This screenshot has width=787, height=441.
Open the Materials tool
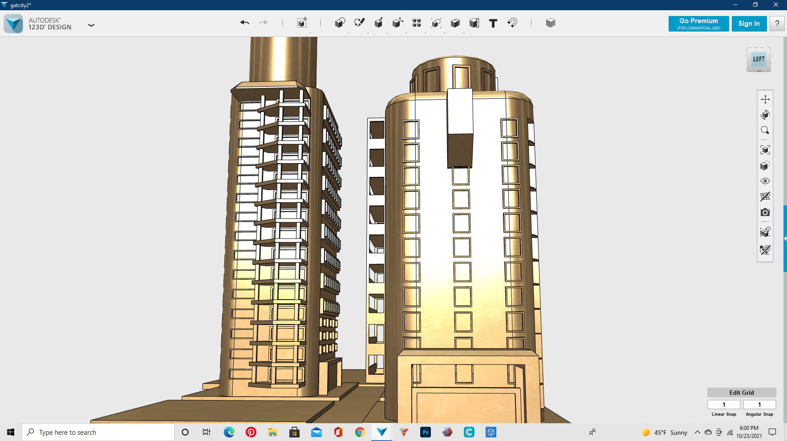click(x=551, y=23)
